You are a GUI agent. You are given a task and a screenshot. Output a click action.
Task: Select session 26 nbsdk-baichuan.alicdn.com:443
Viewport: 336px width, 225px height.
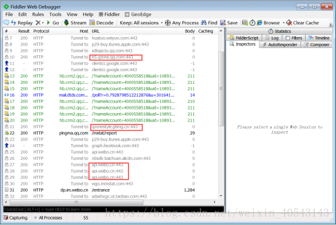pyautogui.click(x=111, y=158)
